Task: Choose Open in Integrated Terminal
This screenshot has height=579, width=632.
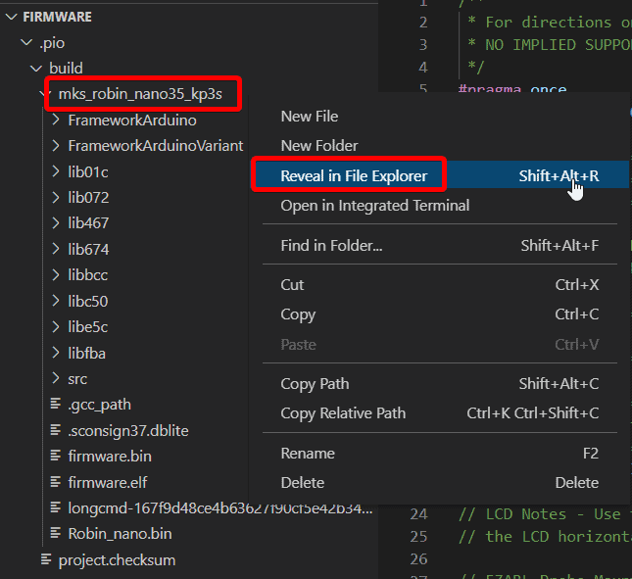Action: pos(374,206)
